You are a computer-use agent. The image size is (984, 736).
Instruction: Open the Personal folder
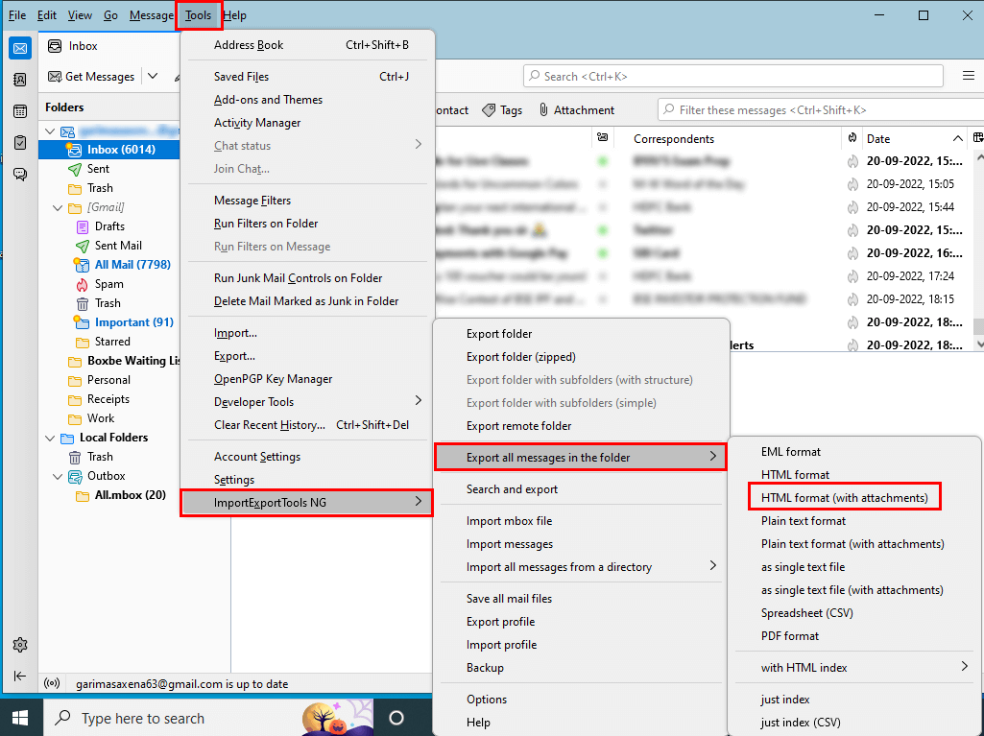(x=108, y=380)
